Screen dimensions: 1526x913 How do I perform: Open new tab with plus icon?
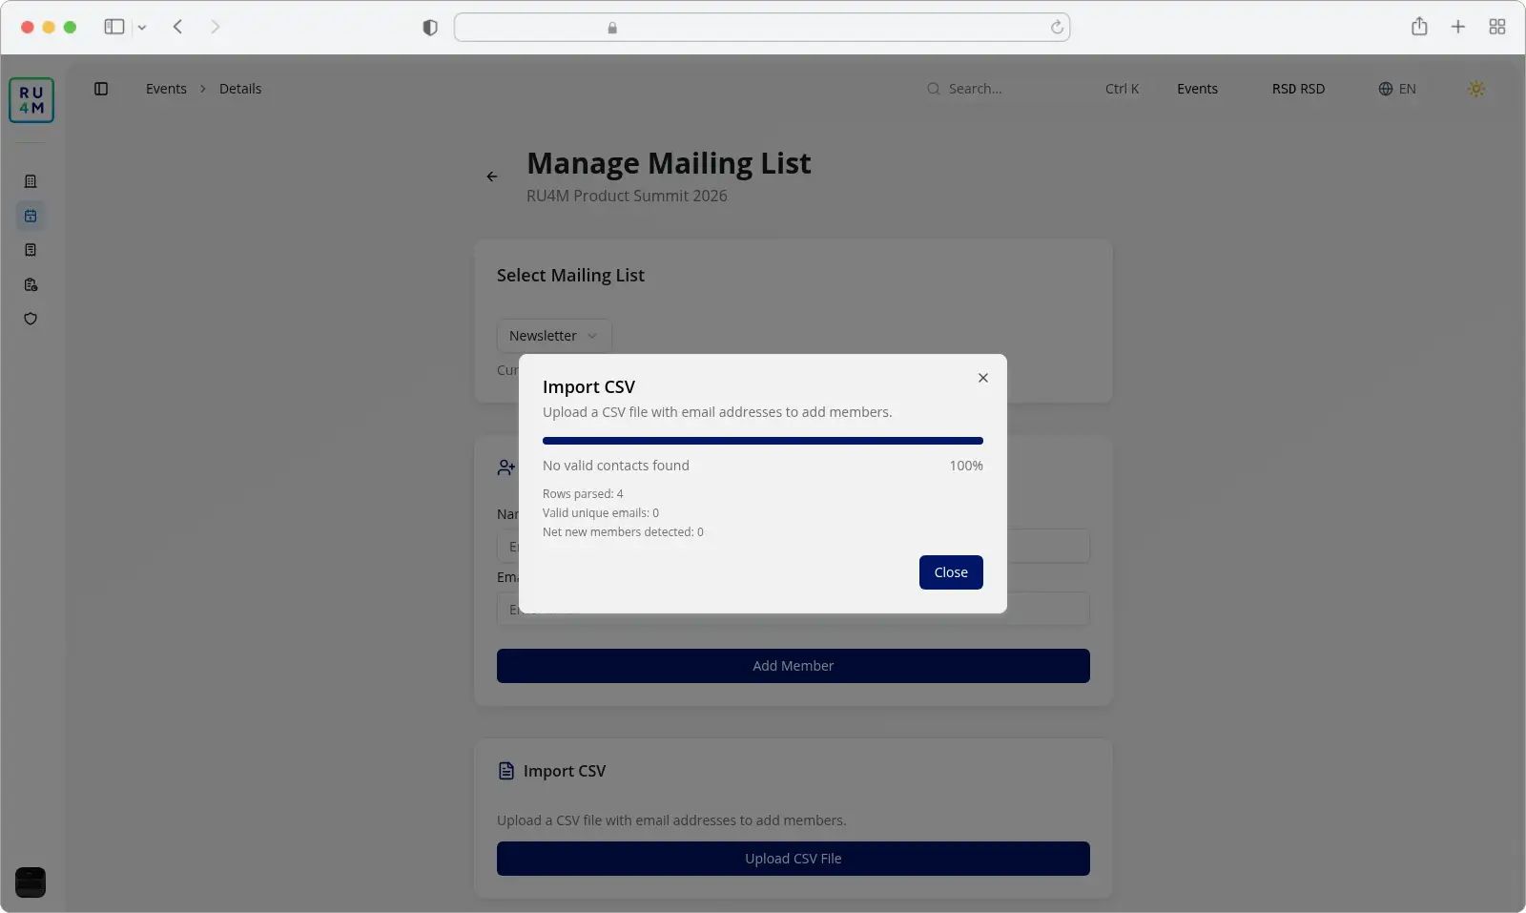point(1458,27)
